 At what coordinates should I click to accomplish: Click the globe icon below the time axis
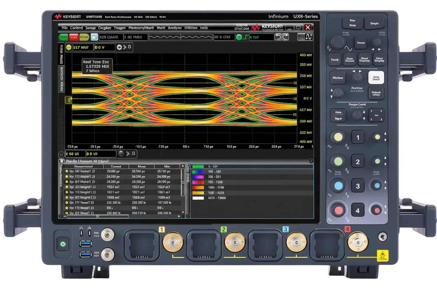point(121,154)
